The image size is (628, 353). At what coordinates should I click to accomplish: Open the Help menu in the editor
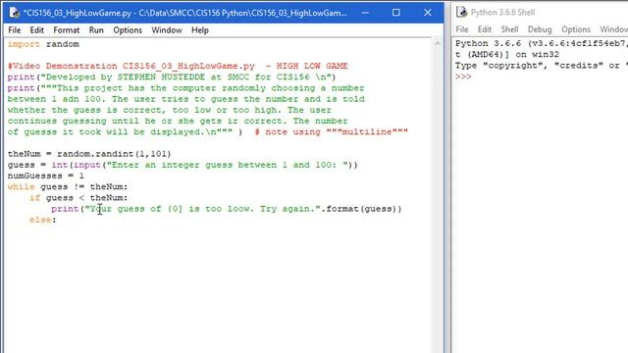point(200,30)
